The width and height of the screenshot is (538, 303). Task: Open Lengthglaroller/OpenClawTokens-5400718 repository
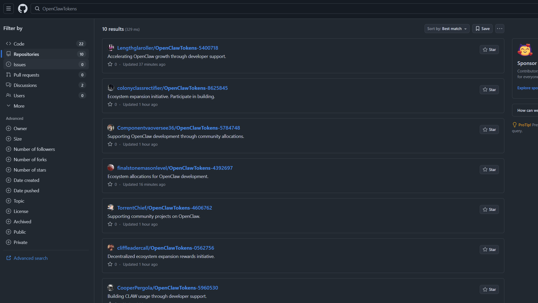point(168,48)
